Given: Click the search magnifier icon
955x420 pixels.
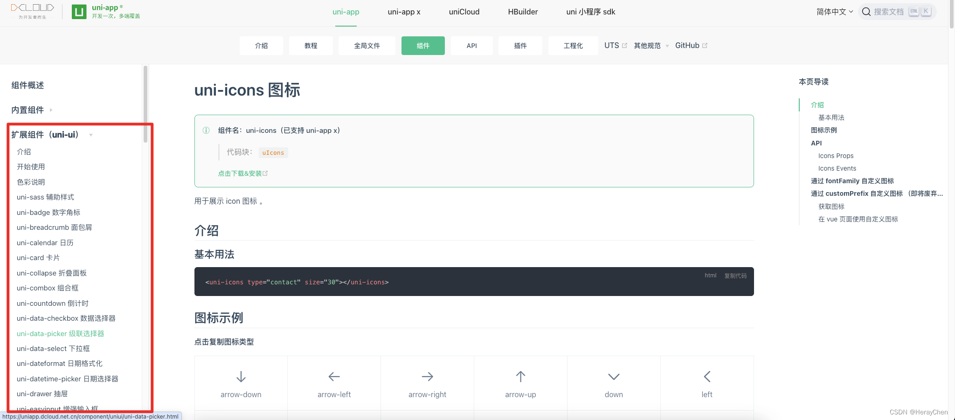Looking at the screenshot, I should coord(866,12).
